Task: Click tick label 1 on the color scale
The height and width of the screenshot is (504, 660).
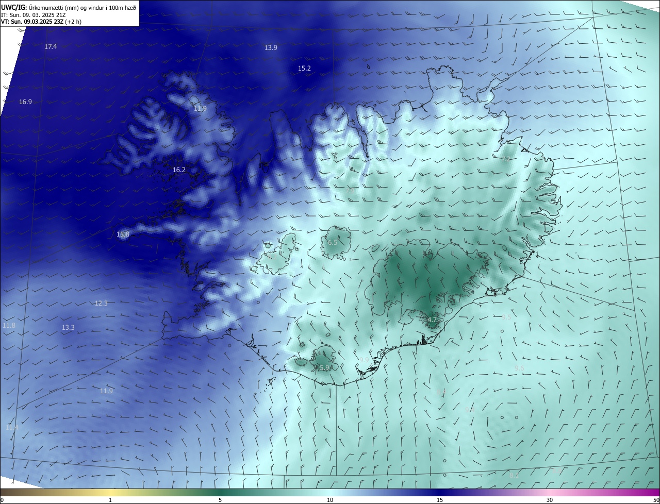Action: pyautogui.click(x=110, y=500)
